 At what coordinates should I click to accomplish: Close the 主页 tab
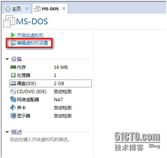(x=27, y=8)
